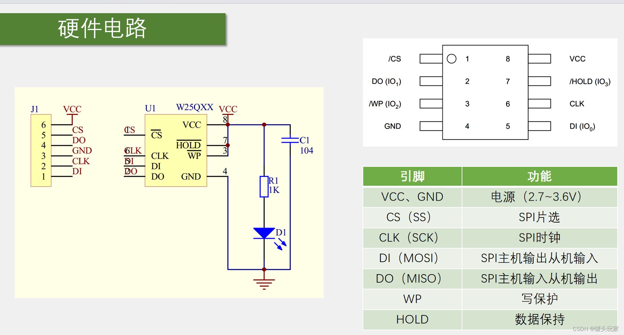The height and width of the screenshot is (335, 624).
Task: Expand the VCC、GND table row
Action: [x=412, y=197]
